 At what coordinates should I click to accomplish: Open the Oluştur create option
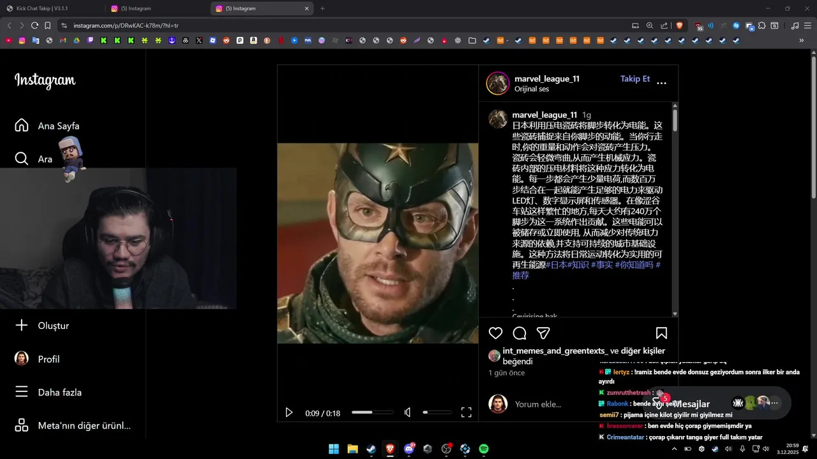pyautogui.click(x=41, y=326)
